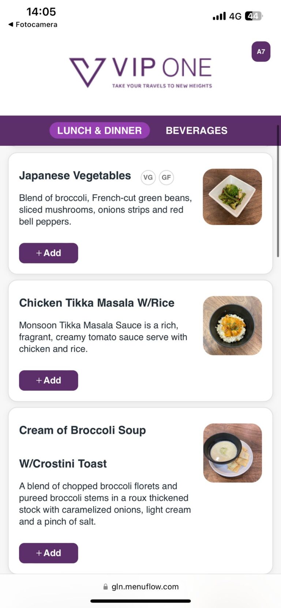This screenshot has height=608, width=281.
Task: Add Chicken Tikka Masala W/Rice
Action: point(49,380)
